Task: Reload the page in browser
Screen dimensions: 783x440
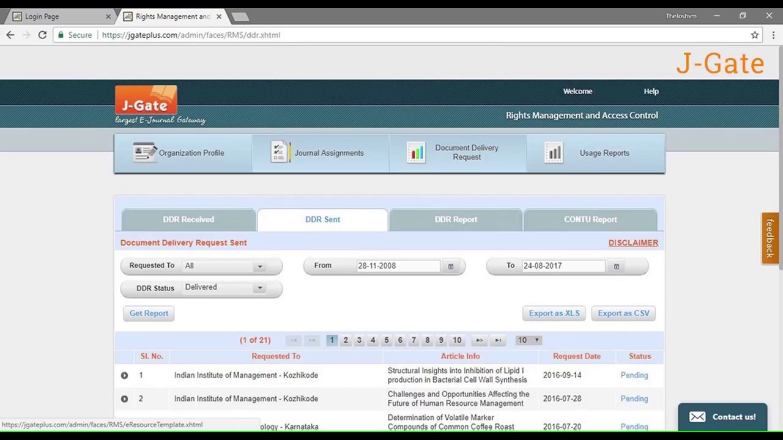Action: [x=42, y=35]
